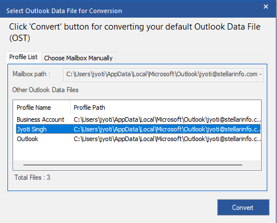The image size is (277, 223).
Task: Switch to the Profile List tab
Action: [23, 57]
